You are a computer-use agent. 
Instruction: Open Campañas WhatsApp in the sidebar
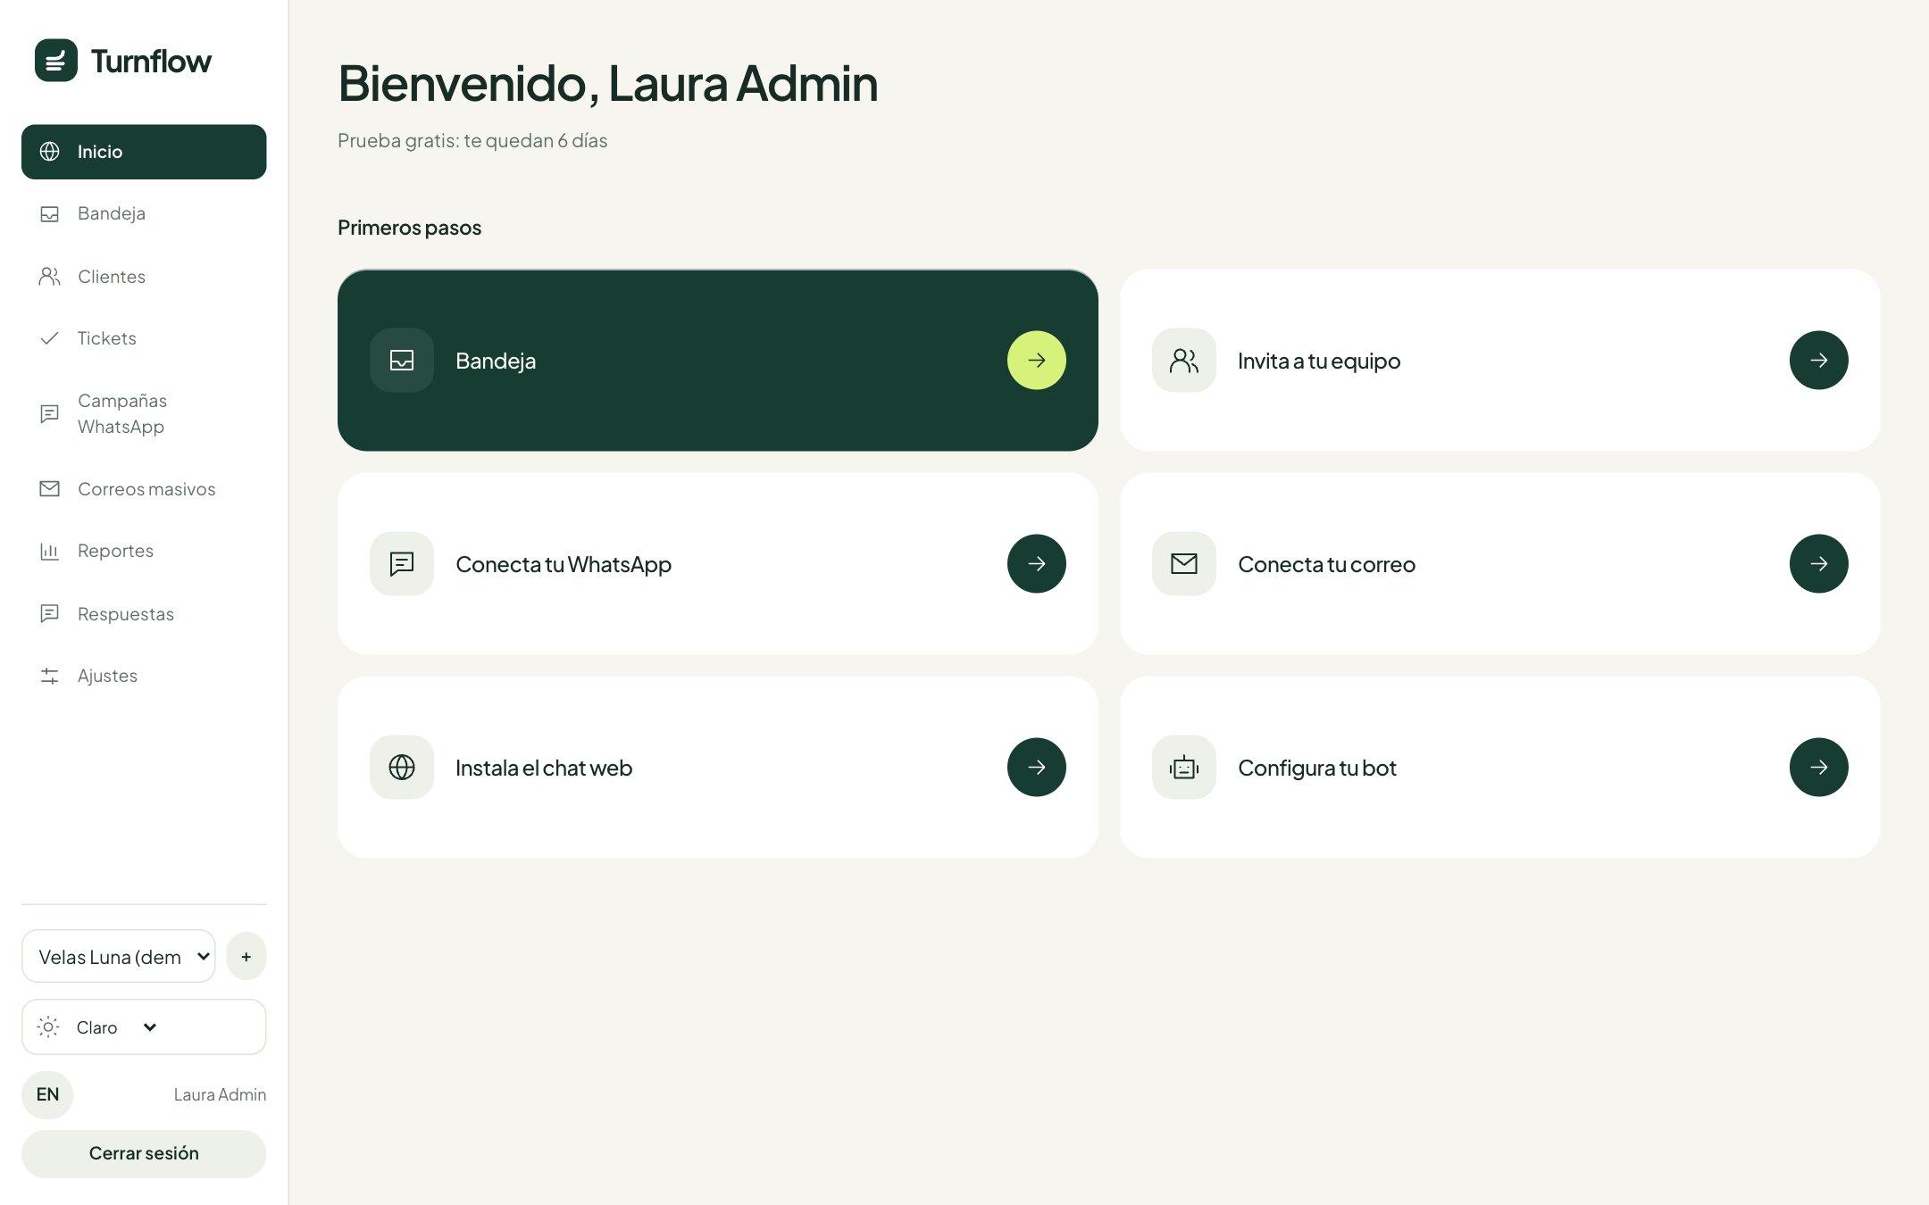pos(144,413)
